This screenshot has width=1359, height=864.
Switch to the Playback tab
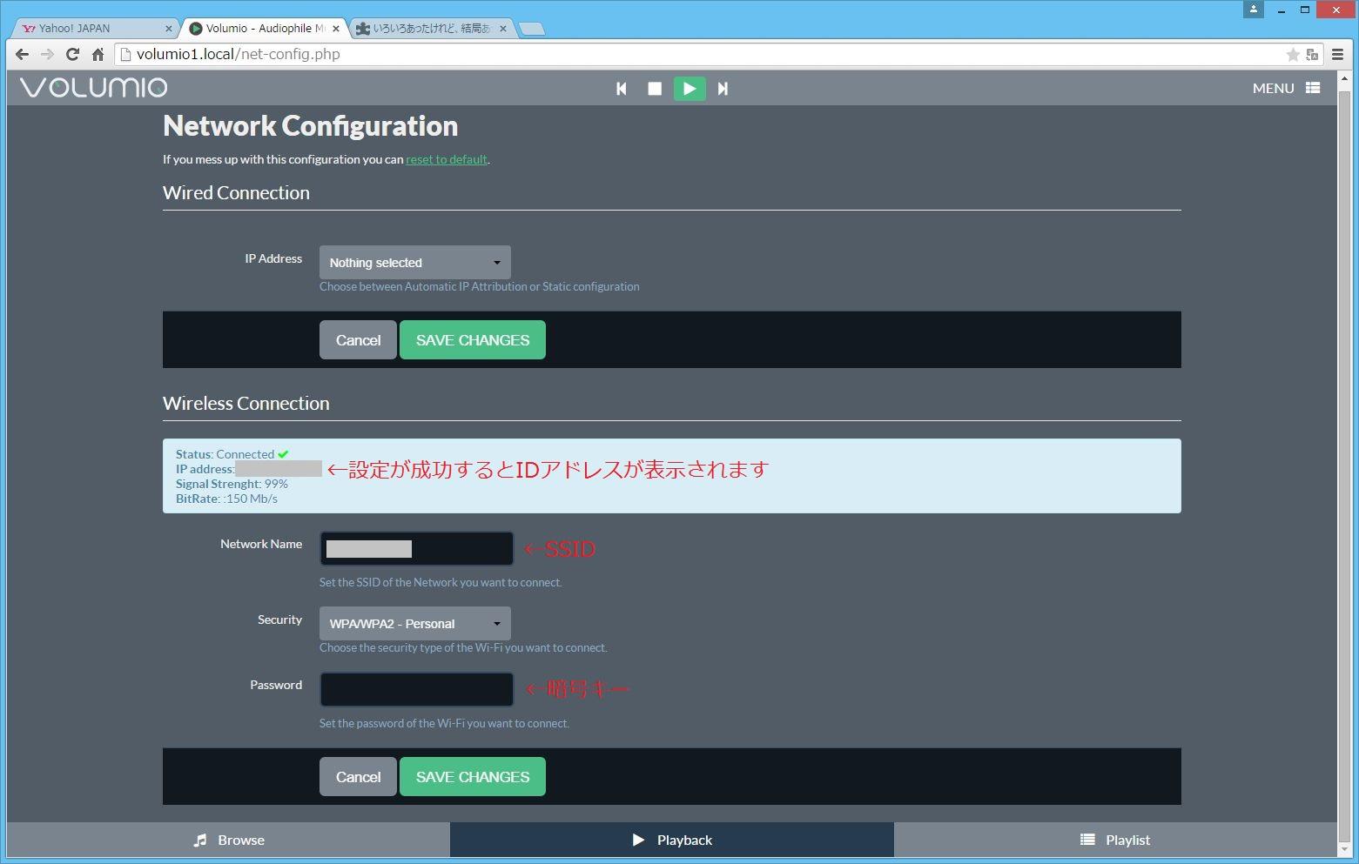point(672,840)
